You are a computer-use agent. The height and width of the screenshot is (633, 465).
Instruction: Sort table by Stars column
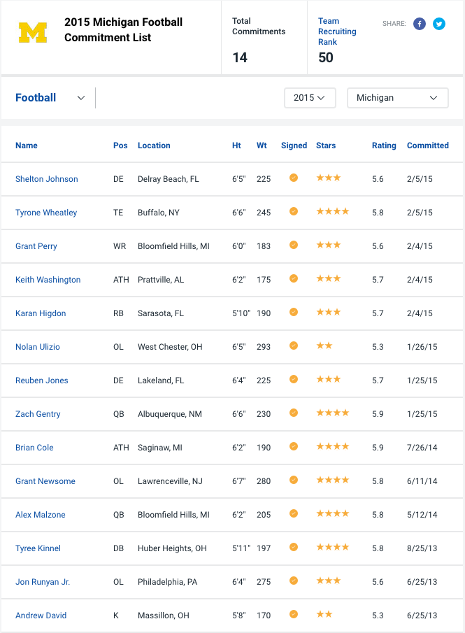point(326,145)
